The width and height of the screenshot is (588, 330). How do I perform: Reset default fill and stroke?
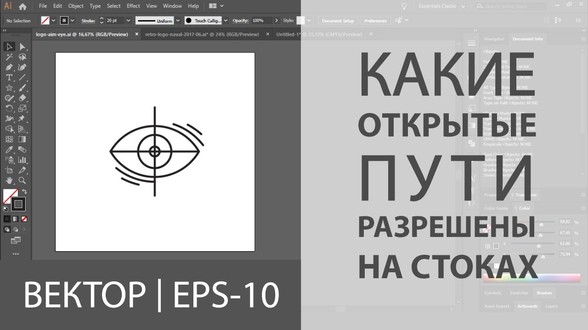coord(6,209)
